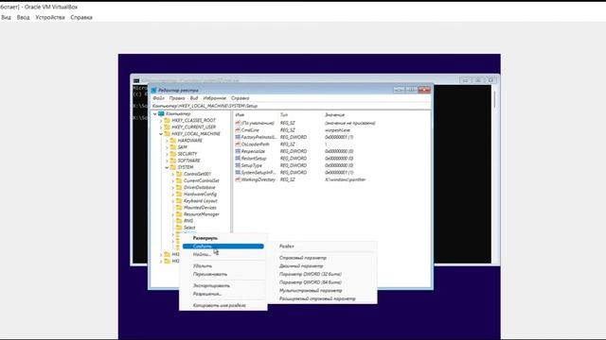Expand the ResourceManager key arrow
606x340 pixels.
172,214
